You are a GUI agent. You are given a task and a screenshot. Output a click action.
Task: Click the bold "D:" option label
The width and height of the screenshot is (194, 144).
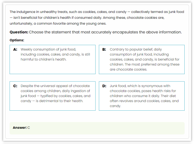tap(104, 86)
